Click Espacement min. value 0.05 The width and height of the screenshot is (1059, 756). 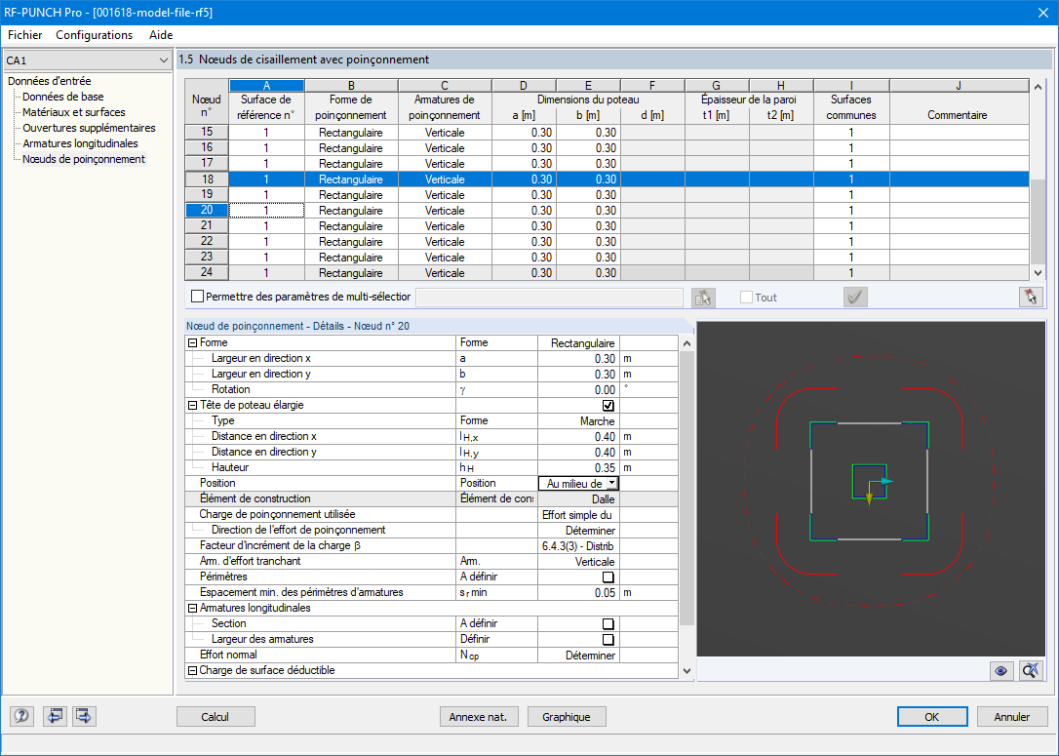tap(578, 592)
